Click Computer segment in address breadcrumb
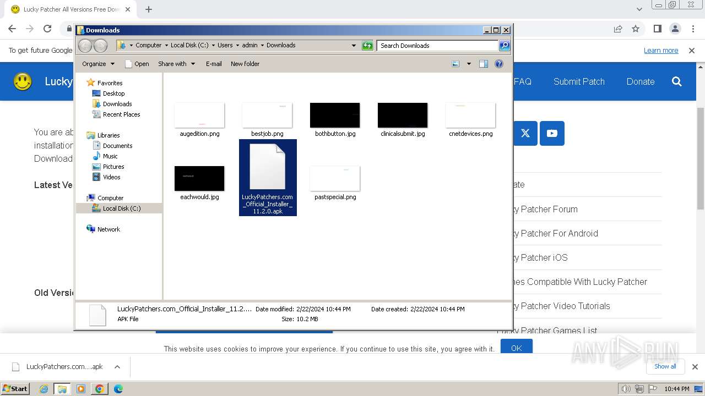The height and width of the screenshot is (396, 705). (x=148, y=46)
